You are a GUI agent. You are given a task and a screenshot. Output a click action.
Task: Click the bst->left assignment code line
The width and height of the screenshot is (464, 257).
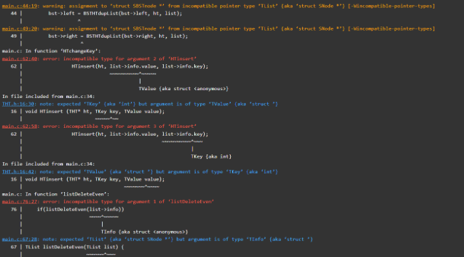point(115,13)
